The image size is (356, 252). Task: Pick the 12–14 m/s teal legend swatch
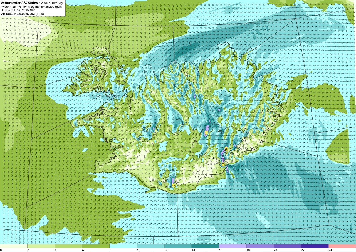click(x=178, y=246)
